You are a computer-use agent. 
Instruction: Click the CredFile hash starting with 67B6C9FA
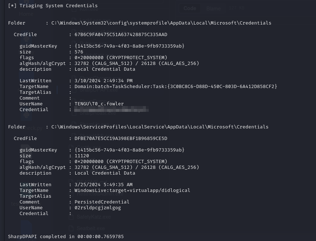121,35
